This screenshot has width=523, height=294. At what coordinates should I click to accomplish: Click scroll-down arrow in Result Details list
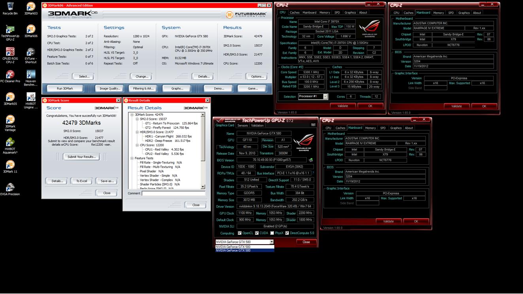click(203, 187)
